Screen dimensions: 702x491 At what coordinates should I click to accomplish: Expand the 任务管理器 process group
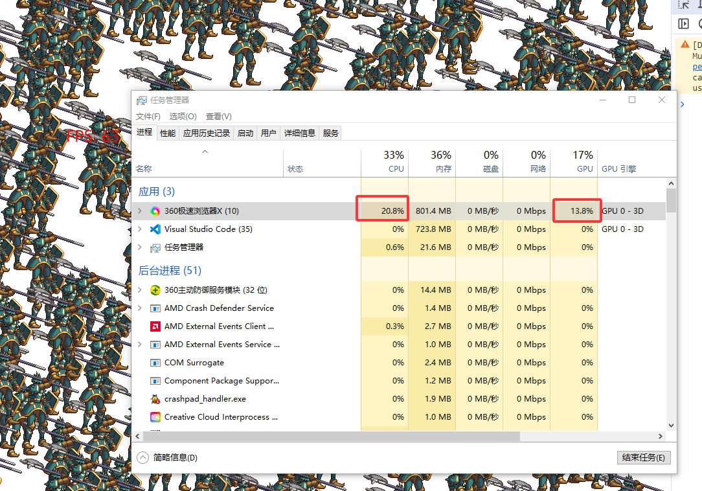click(140, 247)
